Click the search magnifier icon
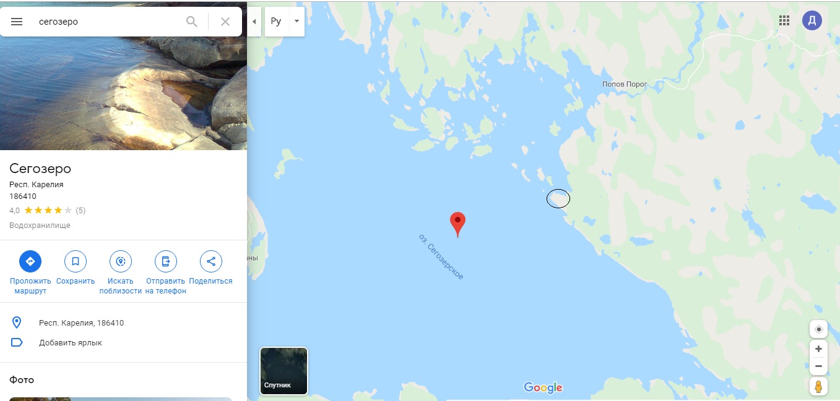 coord(192,22)
